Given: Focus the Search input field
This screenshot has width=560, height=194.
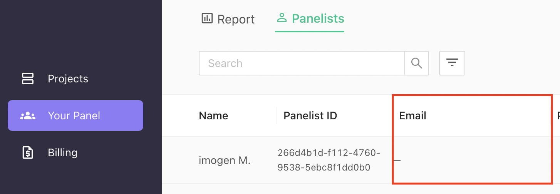Looking at the screenshot, I should click(302, 63).
